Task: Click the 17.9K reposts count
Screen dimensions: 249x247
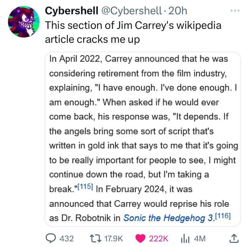Action: pyautogui.click(x=114, y=238)
